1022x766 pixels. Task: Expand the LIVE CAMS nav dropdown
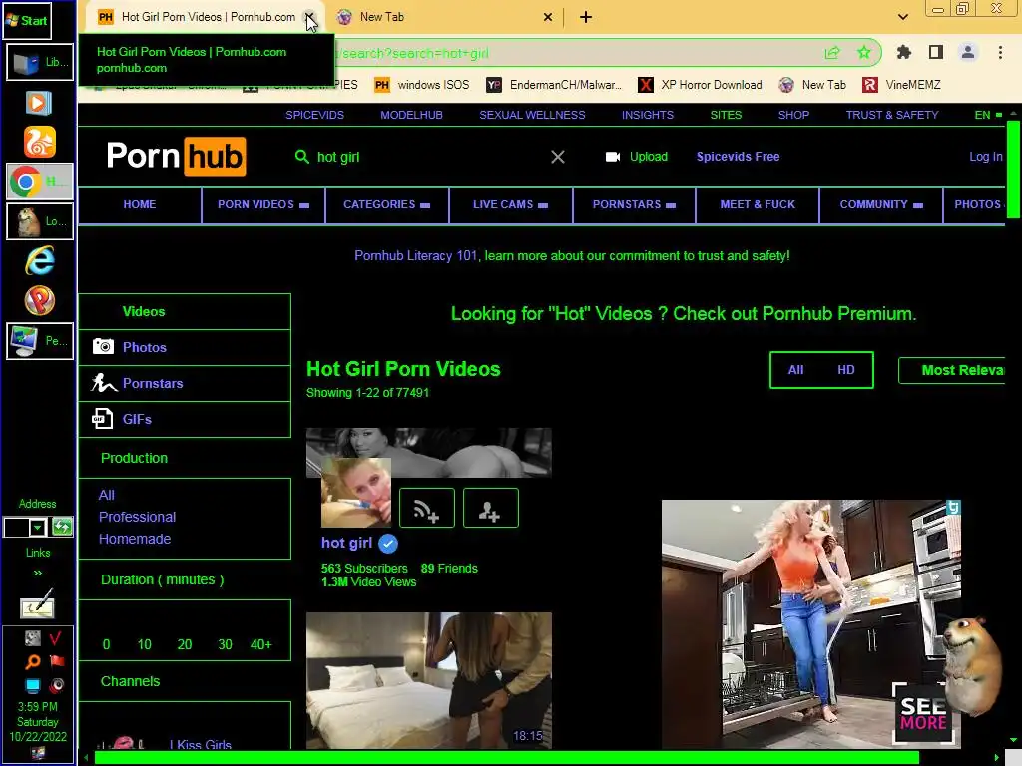[x=510, y=204]
